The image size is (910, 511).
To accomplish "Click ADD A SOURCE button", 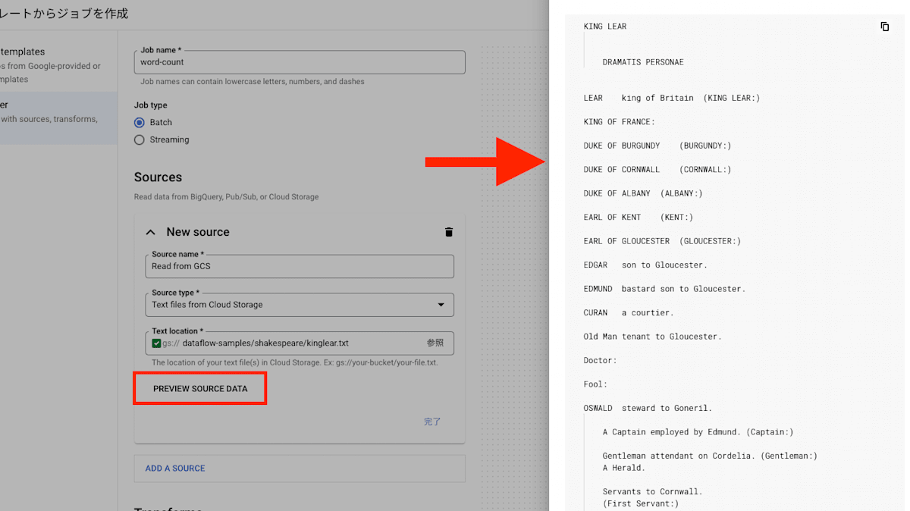I will click(x=175, y=469).
